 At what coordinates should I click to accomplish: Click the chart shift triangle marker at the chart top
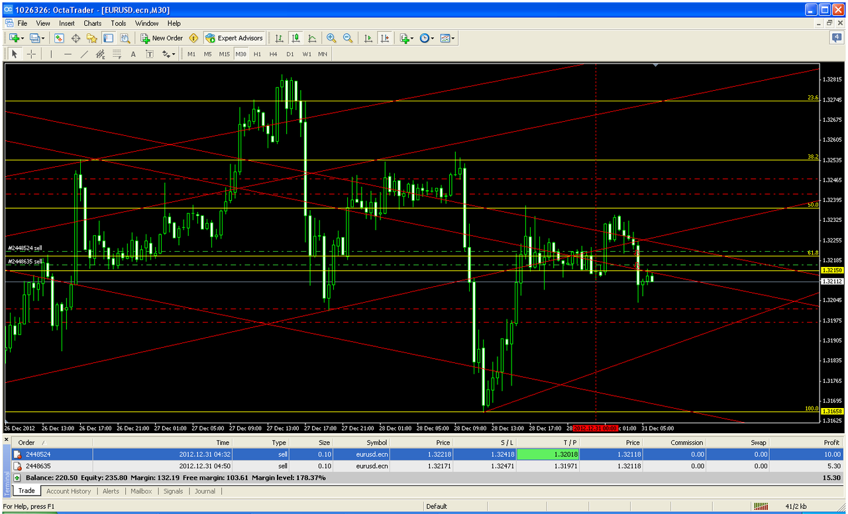(x=655, y=66)
